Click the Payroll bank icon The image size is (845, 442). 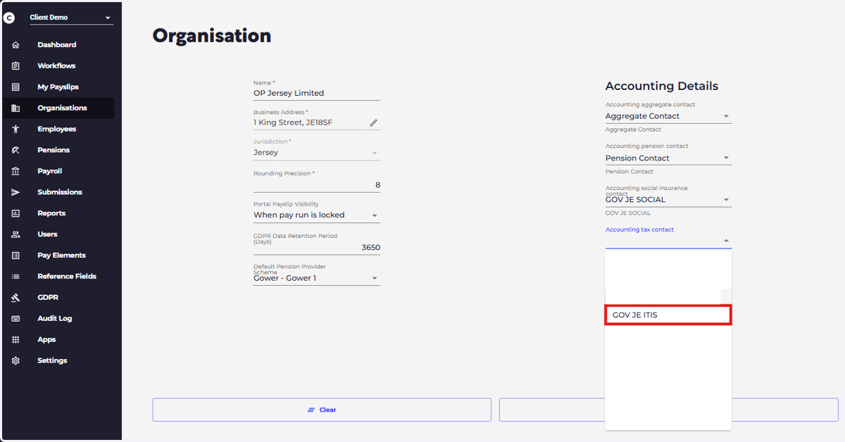[x=15, y=171]
